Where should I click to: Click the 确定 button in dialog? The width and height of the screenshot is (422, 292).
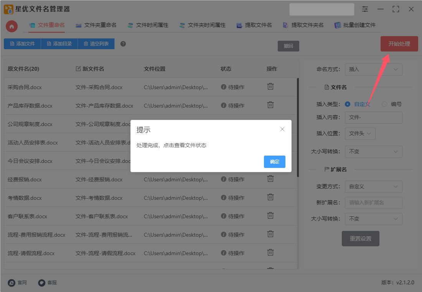click(275, 162)
